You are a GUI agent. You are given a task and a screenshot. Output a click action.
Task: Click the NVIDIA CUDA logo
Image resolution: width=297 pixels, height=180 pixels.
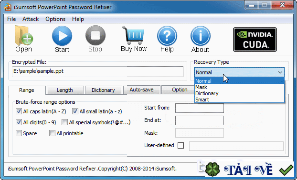(x=255, y=40)
